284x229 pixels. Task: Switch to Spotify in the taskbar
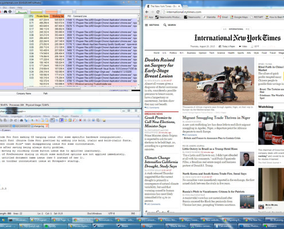click(55, 226)
